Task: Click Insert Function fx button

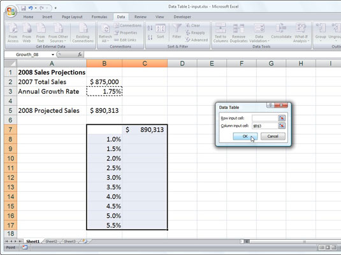Action: click(x=80, y=55)
